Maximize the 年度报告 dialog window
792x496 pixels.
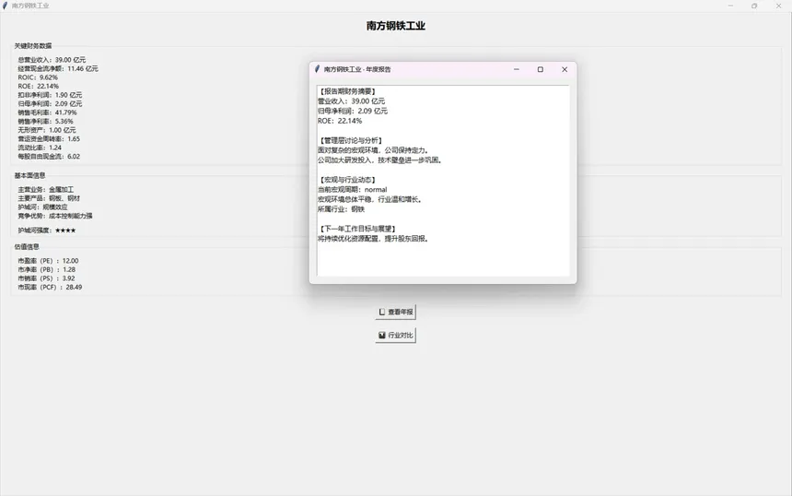point(540,69)
